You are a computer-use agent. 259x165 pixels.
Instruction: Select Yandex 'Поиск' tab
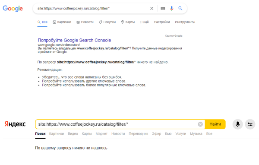click(40, 134)
